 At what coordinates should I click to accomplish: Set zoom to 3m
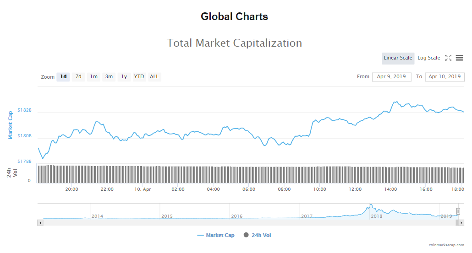tap(109, 77)
